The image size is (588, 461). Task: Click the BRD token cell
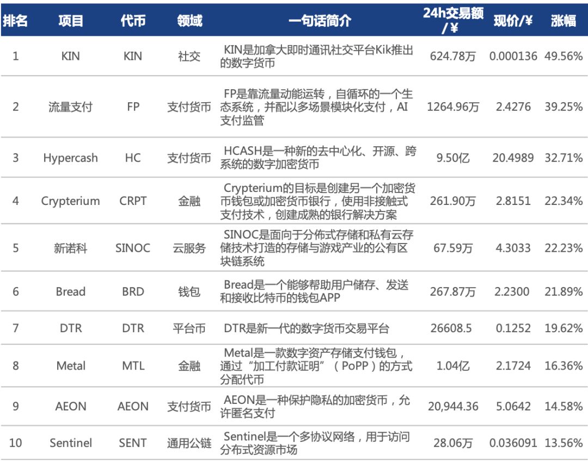[133, 291]
